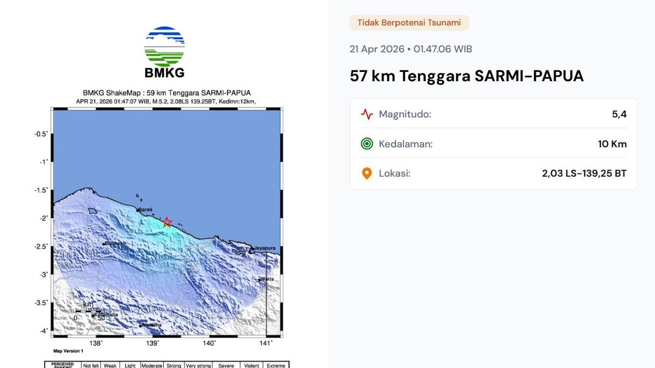Click the orange location pin beside Lokasi
Viewport: 655px width, 368px height.
point(366,173)
